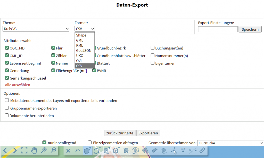Uncheck the OGC_FID attribute checkbox
264x158 pixels.
click(6, 48)
